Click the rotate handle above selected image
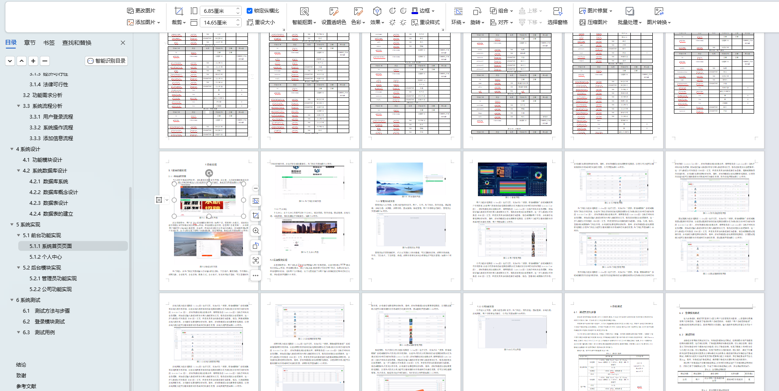 pos(209,173)
